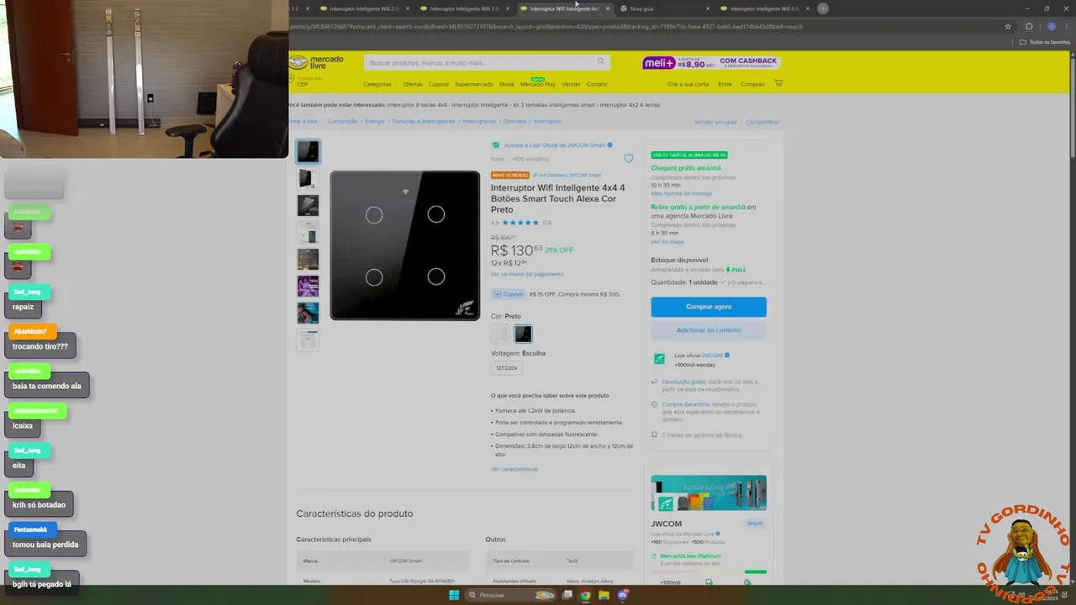Open the Dimmers breadcrumb link
The image size is (1076, 605).
pyautogui.click(x=514, y=121)
